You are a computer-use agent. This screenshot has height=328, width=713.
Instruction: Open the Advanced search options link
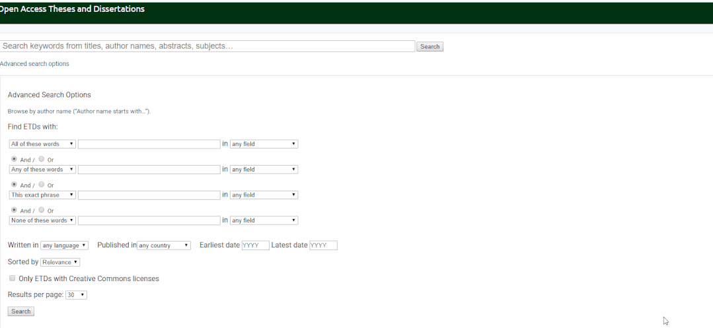(x=34, y=63)
